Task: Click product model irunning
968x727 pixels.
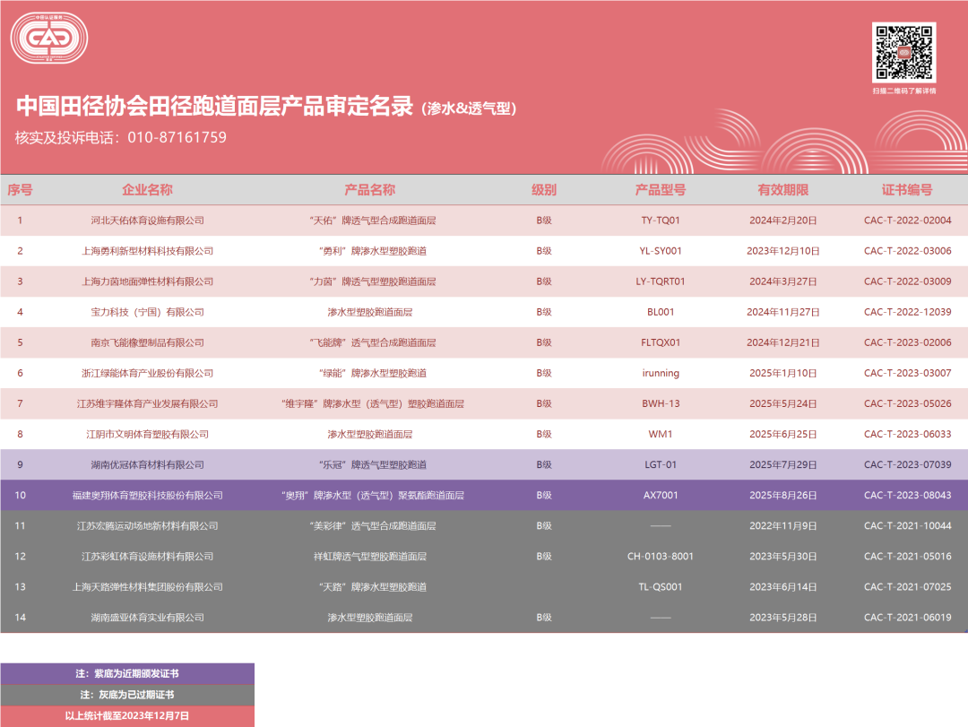Action: point(661,373)
